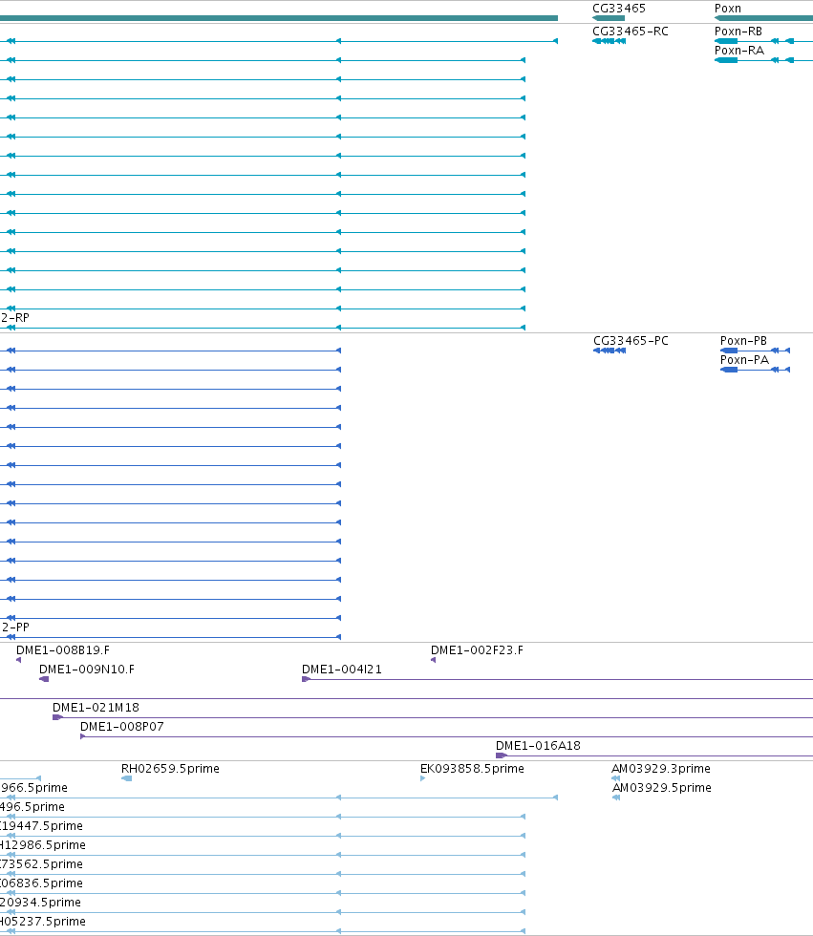Screen dimensions: 813x936
Task: Click the AM03929.5prime EST glyph
Action: coord(616,798)
